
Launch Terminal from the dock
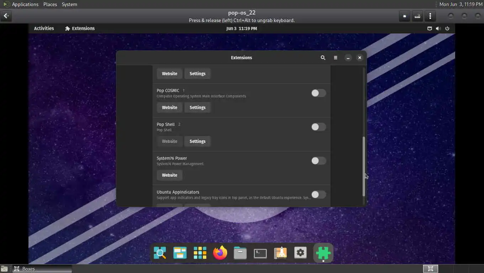click(x=260, y=253)
